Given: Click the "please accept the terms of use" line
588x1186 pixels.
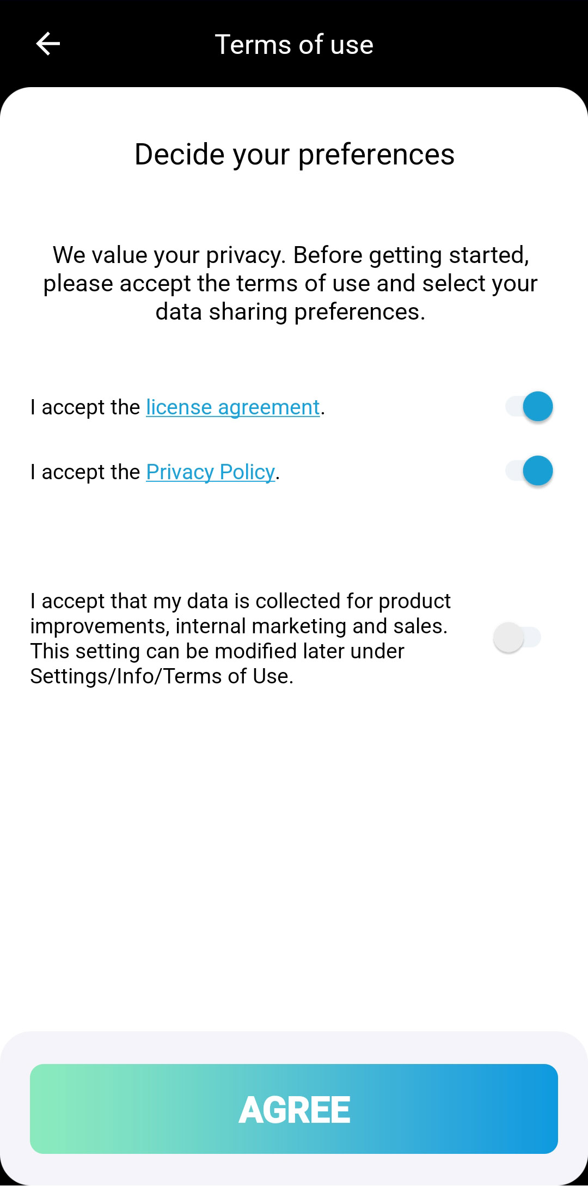Looking at the screenshot, I should pyautogui.click(x=290, y=284).
